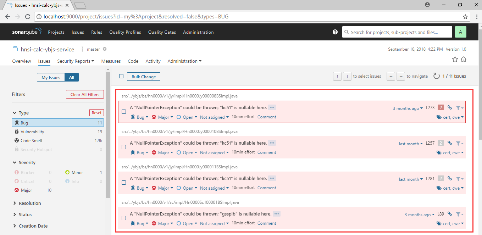
Task: Open cert, cwe tags dropdown on L89 issue
Action: click(x=450, y=224)
